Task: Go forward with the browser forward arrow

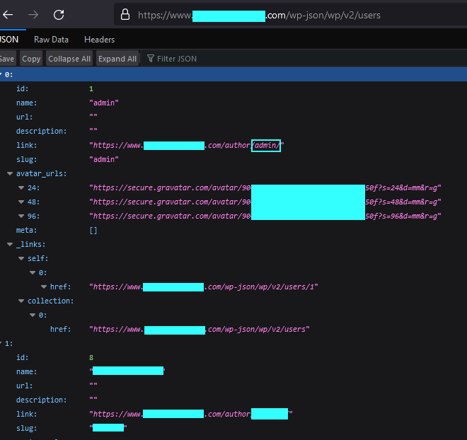Action: [x=33, y=15]
